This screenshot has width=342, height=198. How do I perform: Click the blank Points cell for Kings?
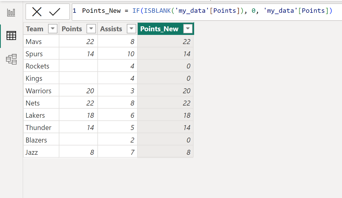pyautogui.click(x=78, y=78)
